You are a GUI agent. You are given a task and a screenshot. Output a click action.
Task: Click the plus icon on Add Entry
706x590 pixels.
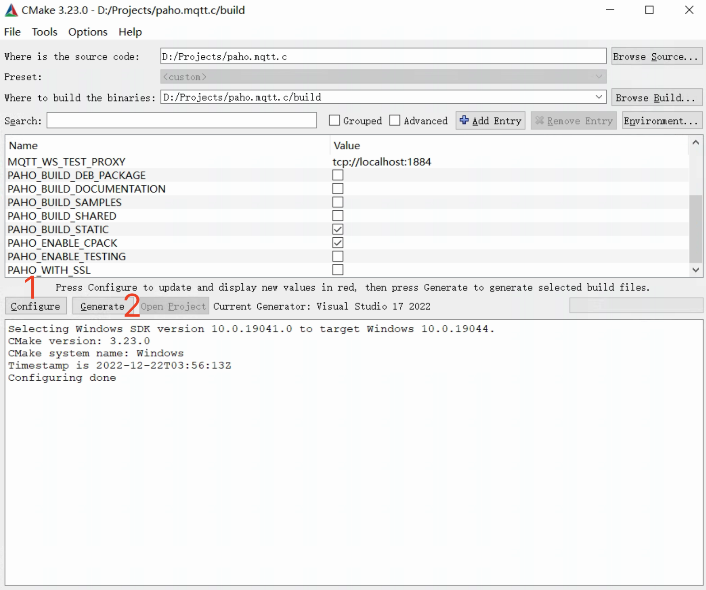[x=464, y=120]
